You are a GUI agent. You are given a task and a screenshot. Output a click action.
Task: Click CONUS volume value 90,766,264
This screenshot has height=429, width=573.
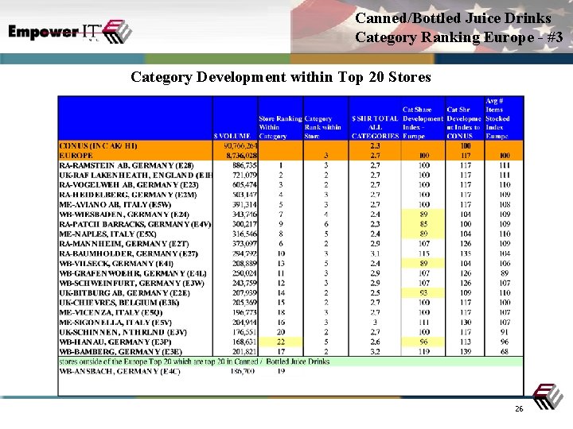(x=240, y=146)
